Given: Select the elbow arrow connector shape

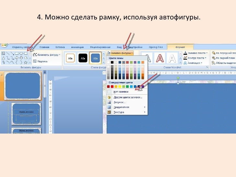Looking at the screenshot, I should (x=12, y=58).
